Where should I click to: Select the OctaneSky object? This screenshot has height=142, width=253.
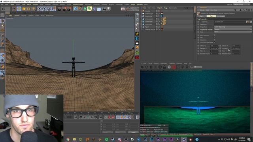(x=148, y=16)
